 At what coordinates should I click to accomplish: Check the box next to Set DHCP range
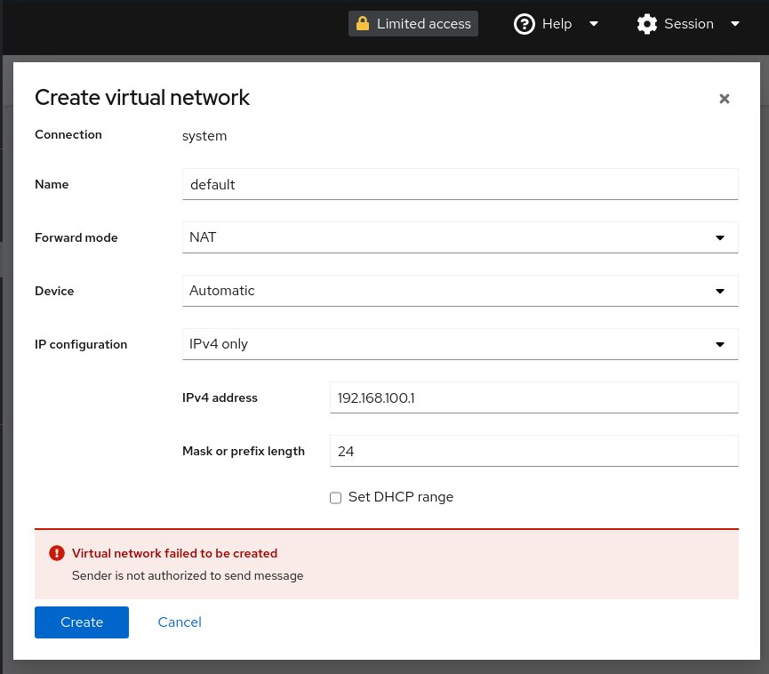(x=335, y=497)
